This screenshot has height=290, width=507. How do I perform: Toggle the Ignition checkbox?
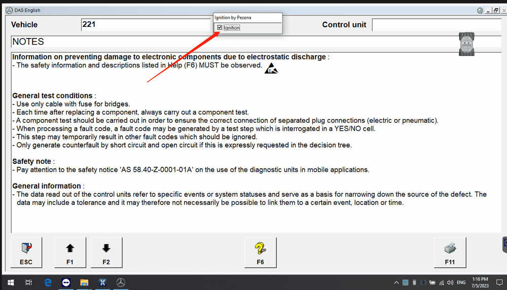220,28
